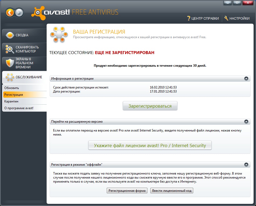The width and height of the screenshot is (256, 206).
Task: Select the Регистрация submenu item
Action: [x=25, y=94]
